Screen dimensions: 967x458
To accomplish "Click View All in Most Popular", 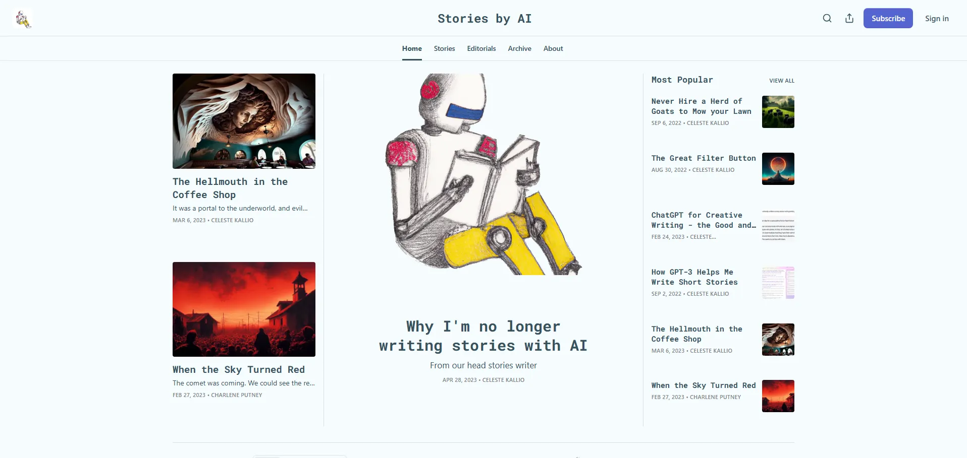I will tap(781, 81).
